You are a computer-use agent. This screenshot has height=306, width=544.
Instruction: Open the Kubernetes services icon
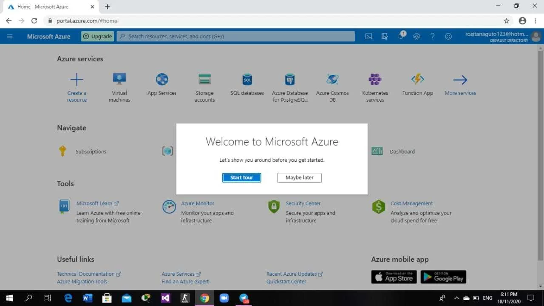375,79
